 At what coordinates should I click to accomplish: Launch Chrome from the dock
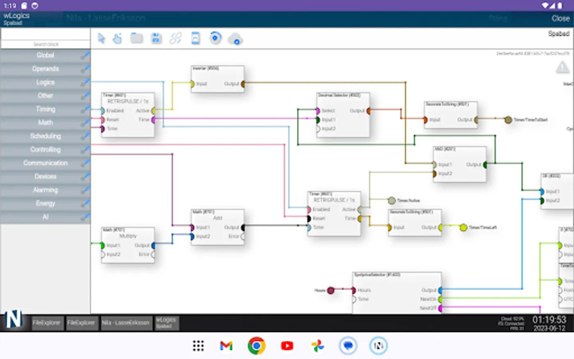click(x=256, y=346)
